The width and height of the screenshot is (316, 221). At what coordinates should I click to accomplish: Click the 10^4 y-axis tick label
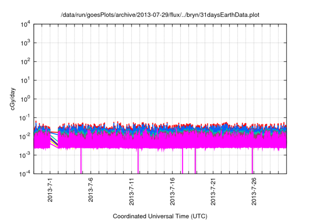coord(26,24)
